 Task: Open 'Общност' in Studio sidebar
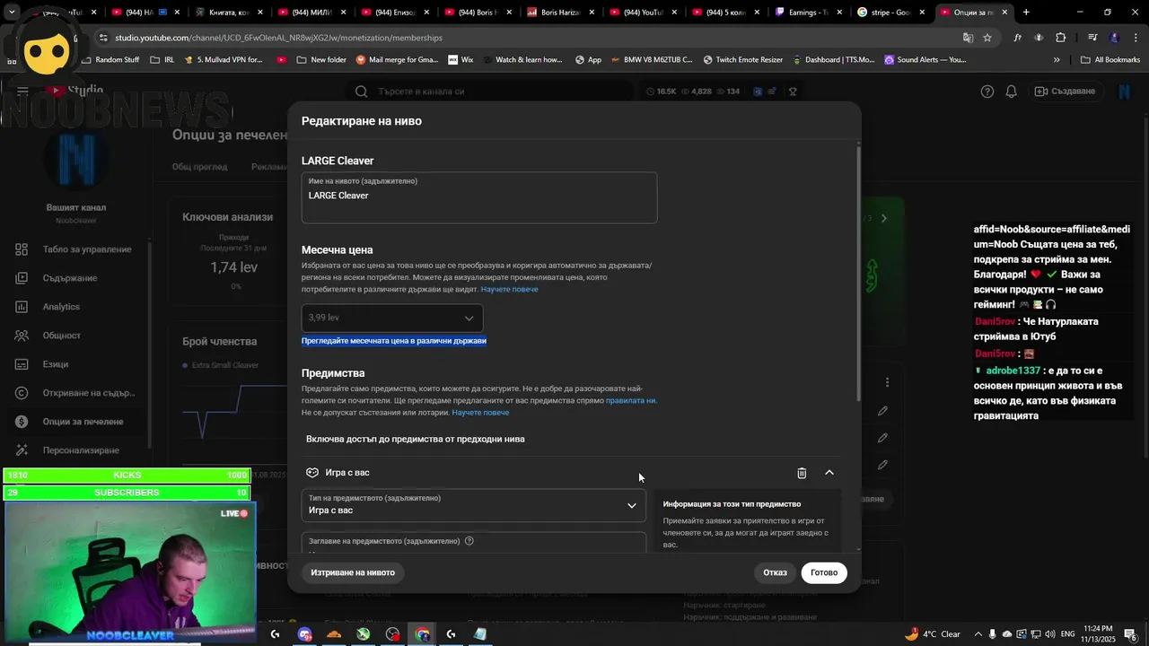tap(62, 336)
